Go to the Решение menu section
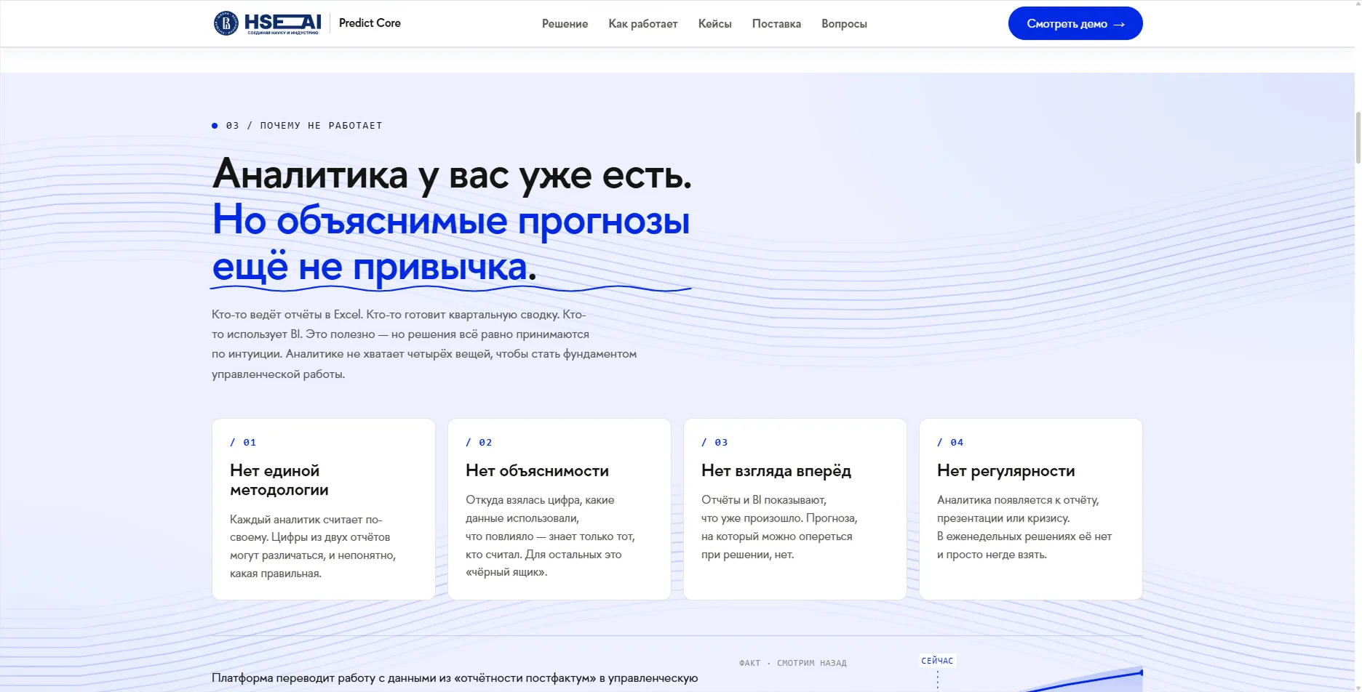The height and width of the screenshot is (692, 1362). 565,24
